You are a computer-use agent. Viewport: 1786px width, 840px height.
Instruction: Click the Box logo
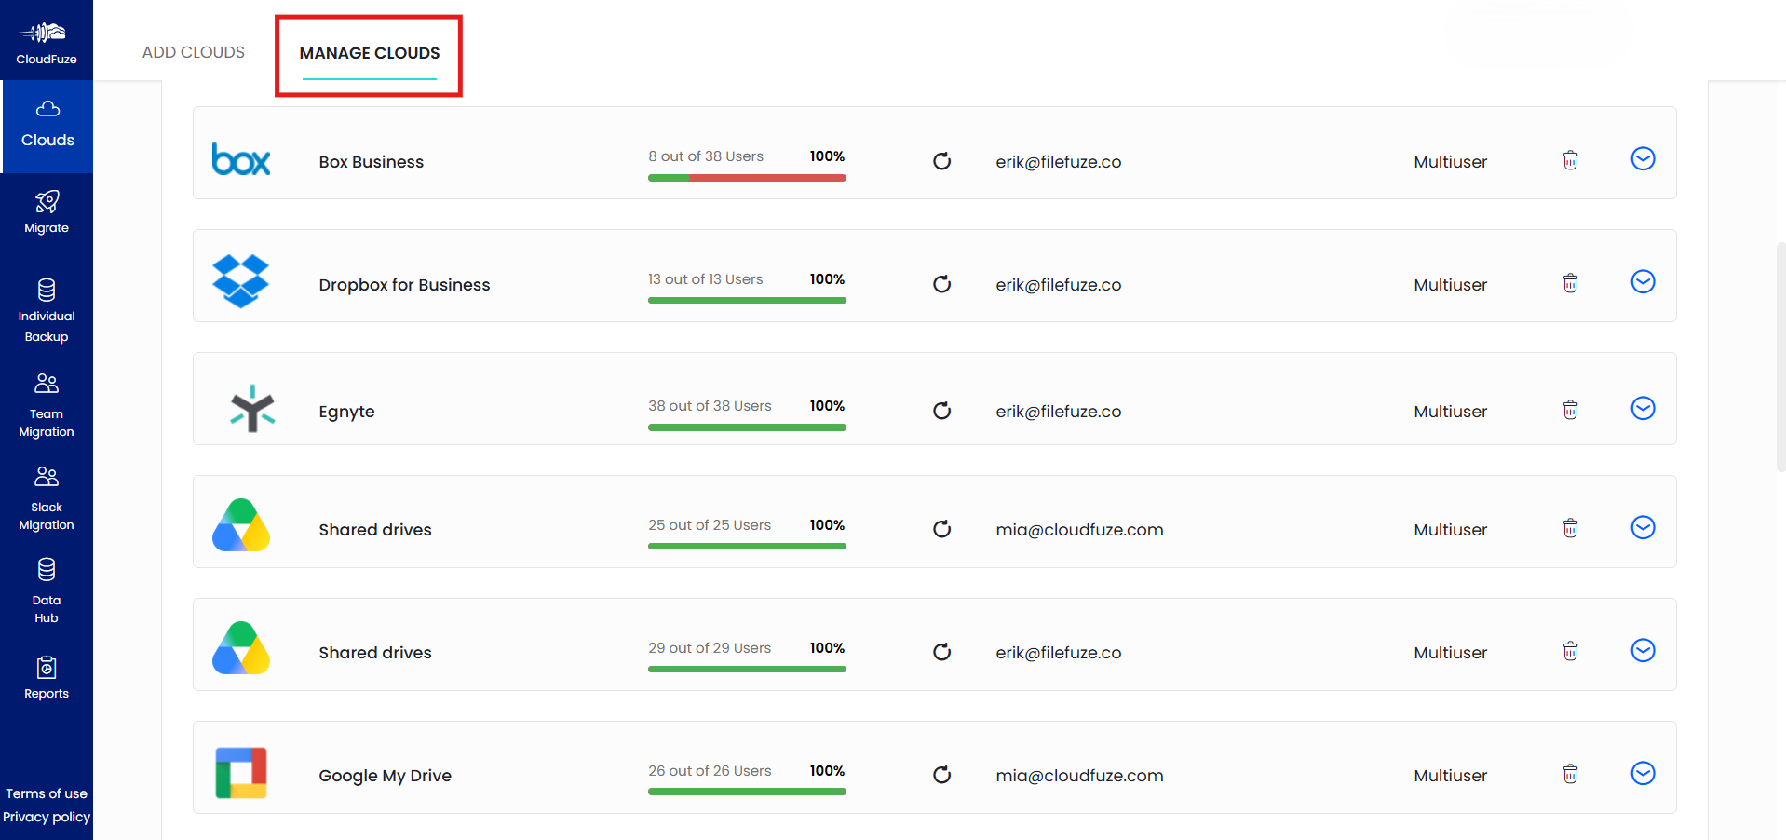(241, 159)
